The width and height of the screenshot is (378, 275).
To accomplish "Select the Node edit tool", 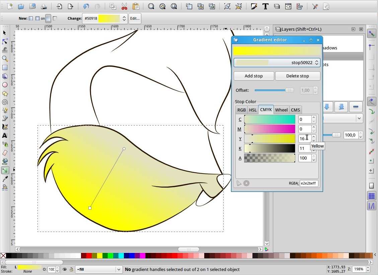I will pos(5,41).
